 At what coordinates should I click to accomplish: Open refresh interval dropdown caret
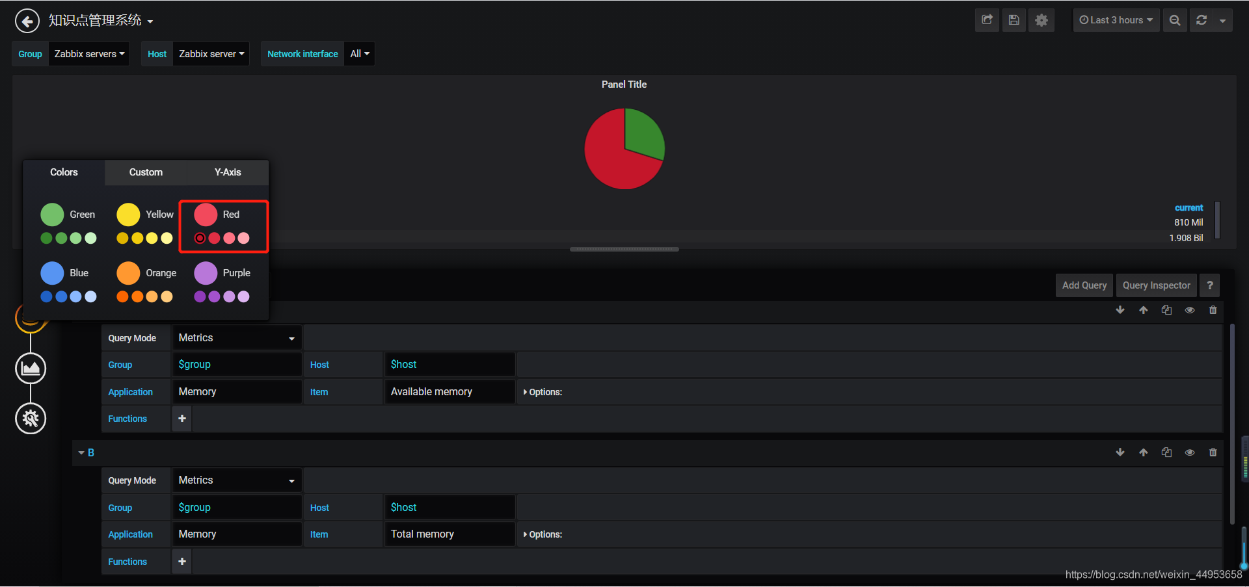click(1222, 20)
